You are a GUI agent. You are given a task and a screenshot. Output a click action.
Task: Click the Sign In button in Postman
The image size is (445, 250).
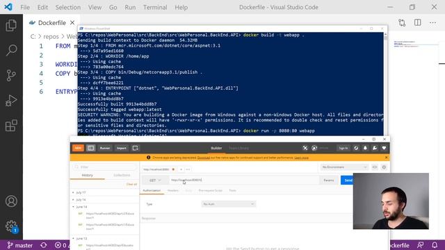(343, 148)
